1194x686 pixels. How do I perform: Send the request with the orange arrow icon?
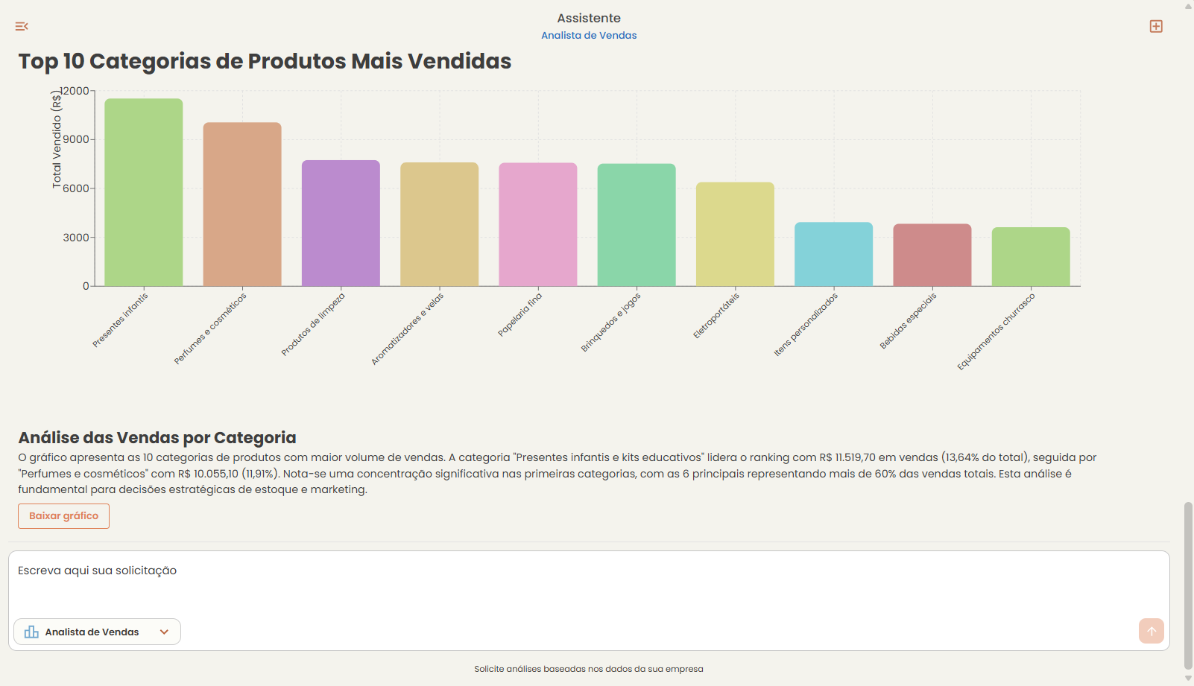click(x=1151, y=631)
